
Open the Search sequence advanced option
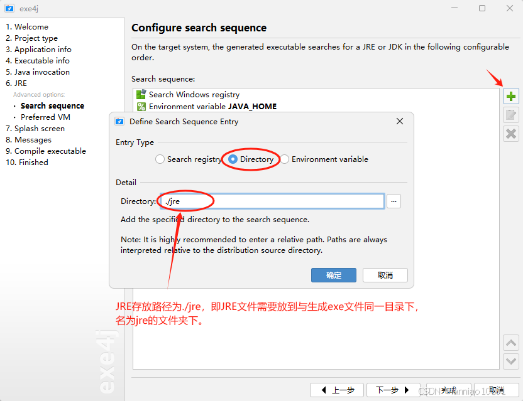point(52,106)
